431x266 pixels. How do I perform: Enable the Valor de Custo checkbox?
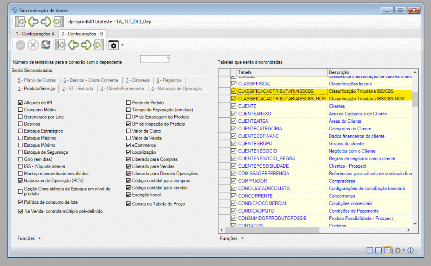click(129, 131)
